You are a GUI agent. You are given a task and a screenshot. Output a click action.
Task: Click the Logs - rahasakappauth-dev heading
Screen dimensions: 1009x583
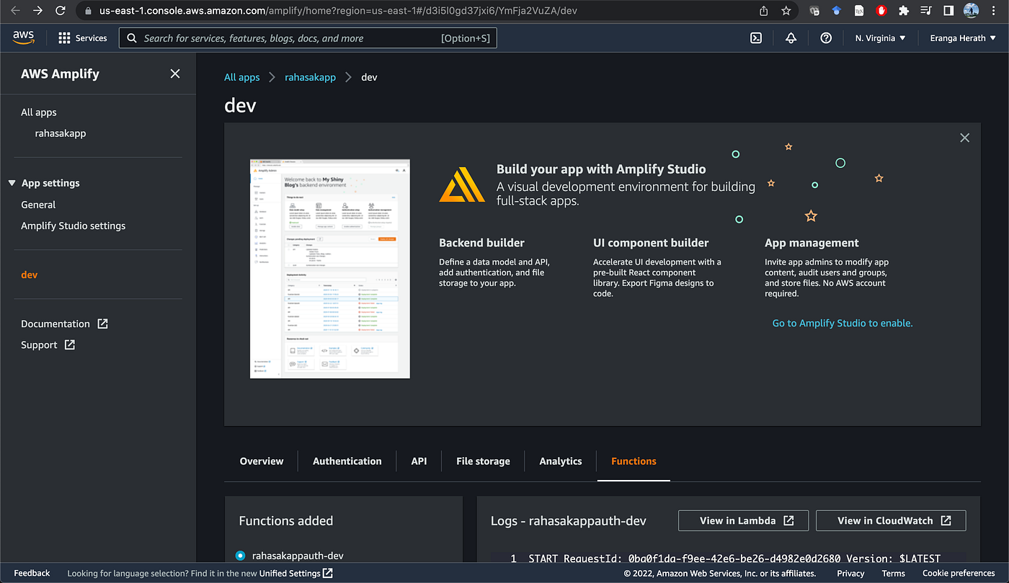[x=569, y=520]
